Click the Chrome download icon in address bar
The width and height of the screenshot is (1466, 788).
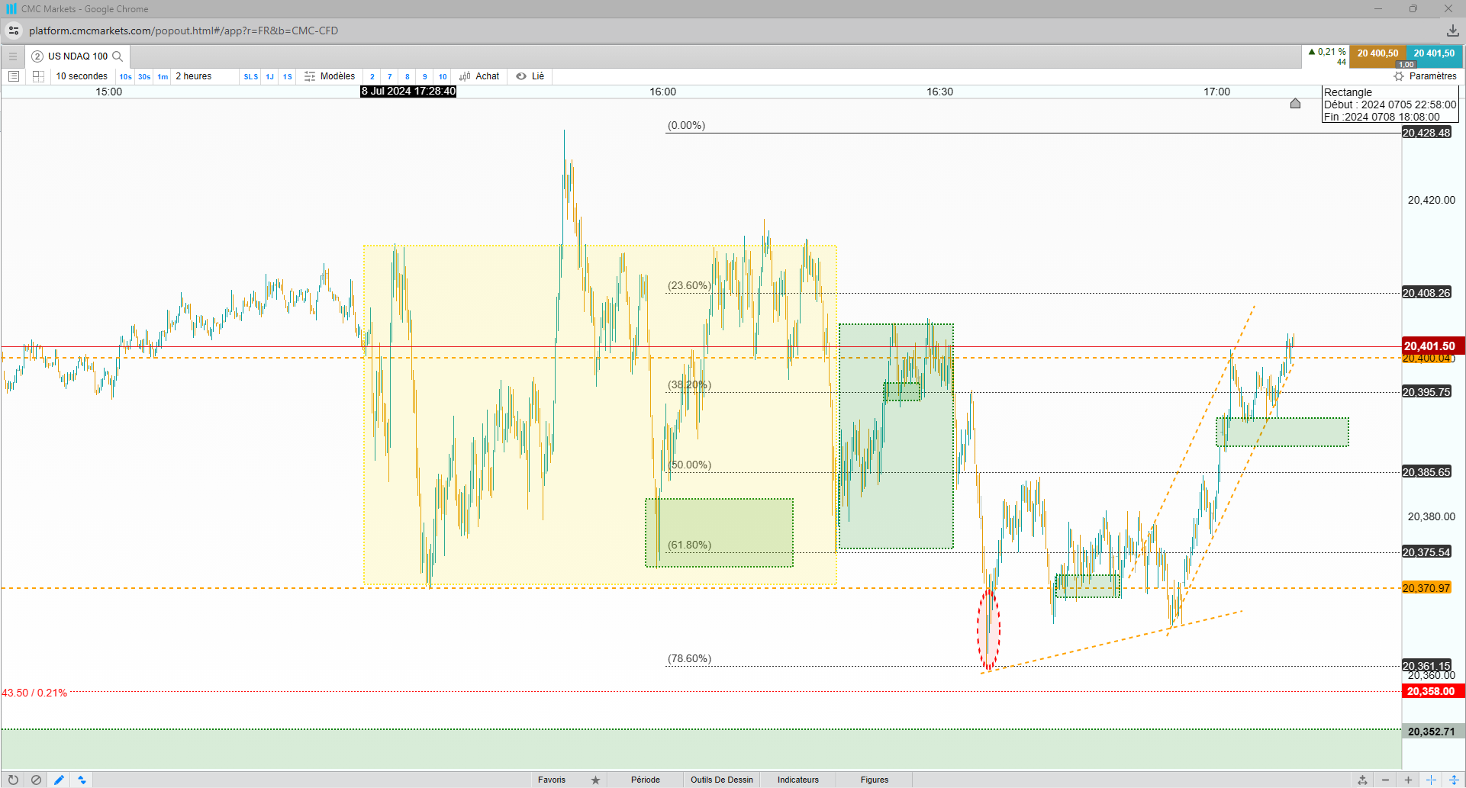pos(1452,31)
